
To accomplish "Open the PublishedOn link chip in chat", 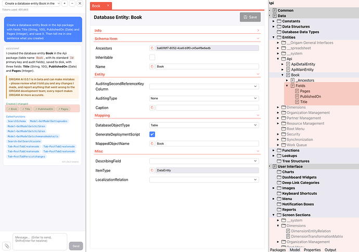I will coord(44,109).
